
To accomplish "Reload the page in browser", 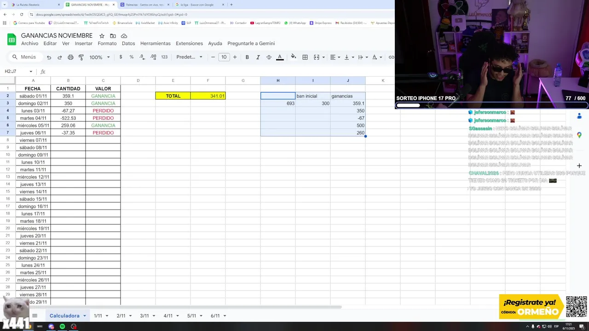I will tap(21, 14).
